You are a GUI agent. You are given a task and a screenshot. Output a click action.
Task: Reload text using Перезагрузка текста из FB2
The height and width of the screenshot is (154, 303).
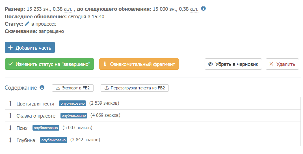point(135,88)
